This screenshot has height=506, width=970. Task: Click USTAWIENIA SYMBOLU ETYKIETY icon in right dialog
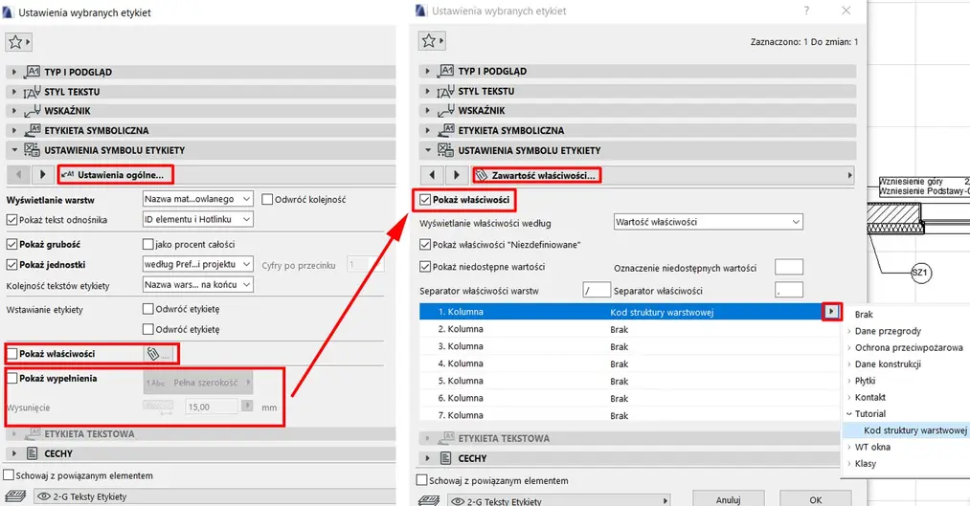point(445,150)
